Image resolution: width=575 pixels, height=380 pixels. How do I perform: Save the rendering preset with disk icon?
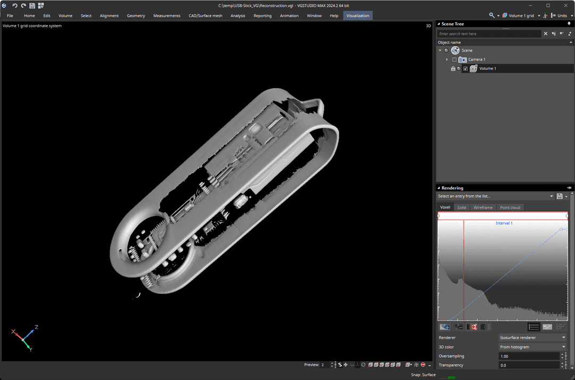[559, 196]
